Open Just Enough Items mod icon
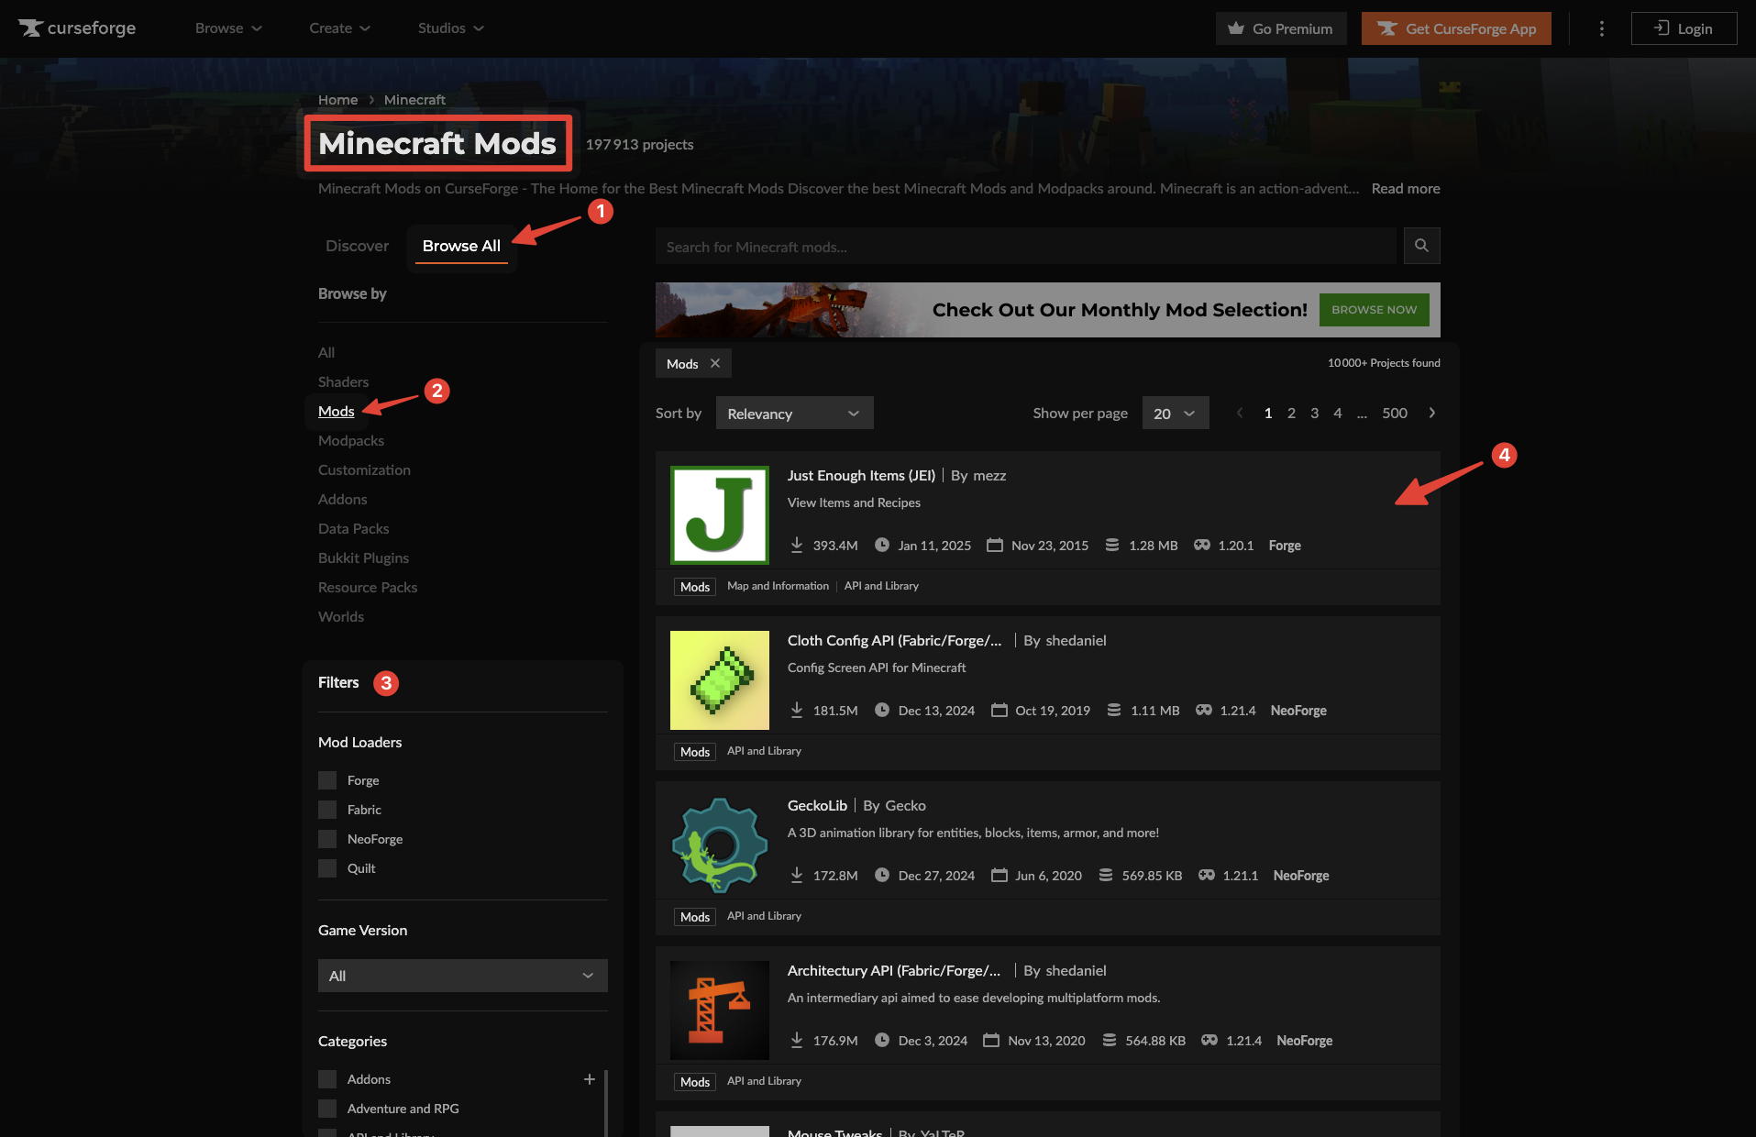Image resolution: width=1756 pixels, height=1137 pixels. [720, 514]
